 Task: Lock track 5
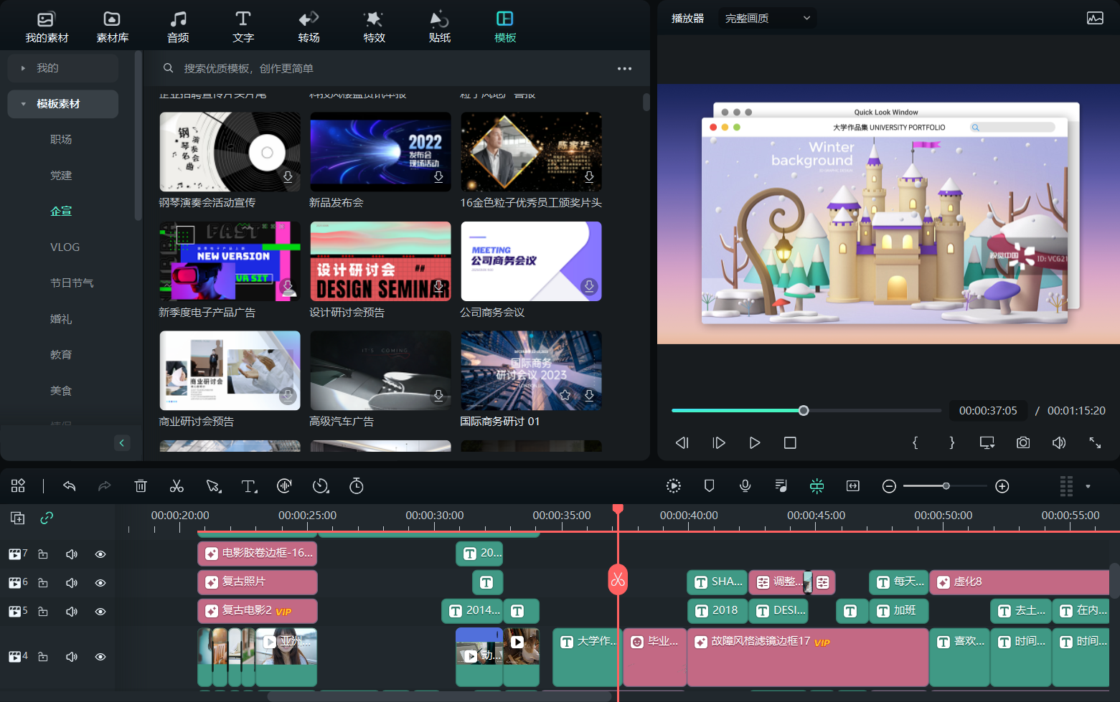tap(43, 612)
